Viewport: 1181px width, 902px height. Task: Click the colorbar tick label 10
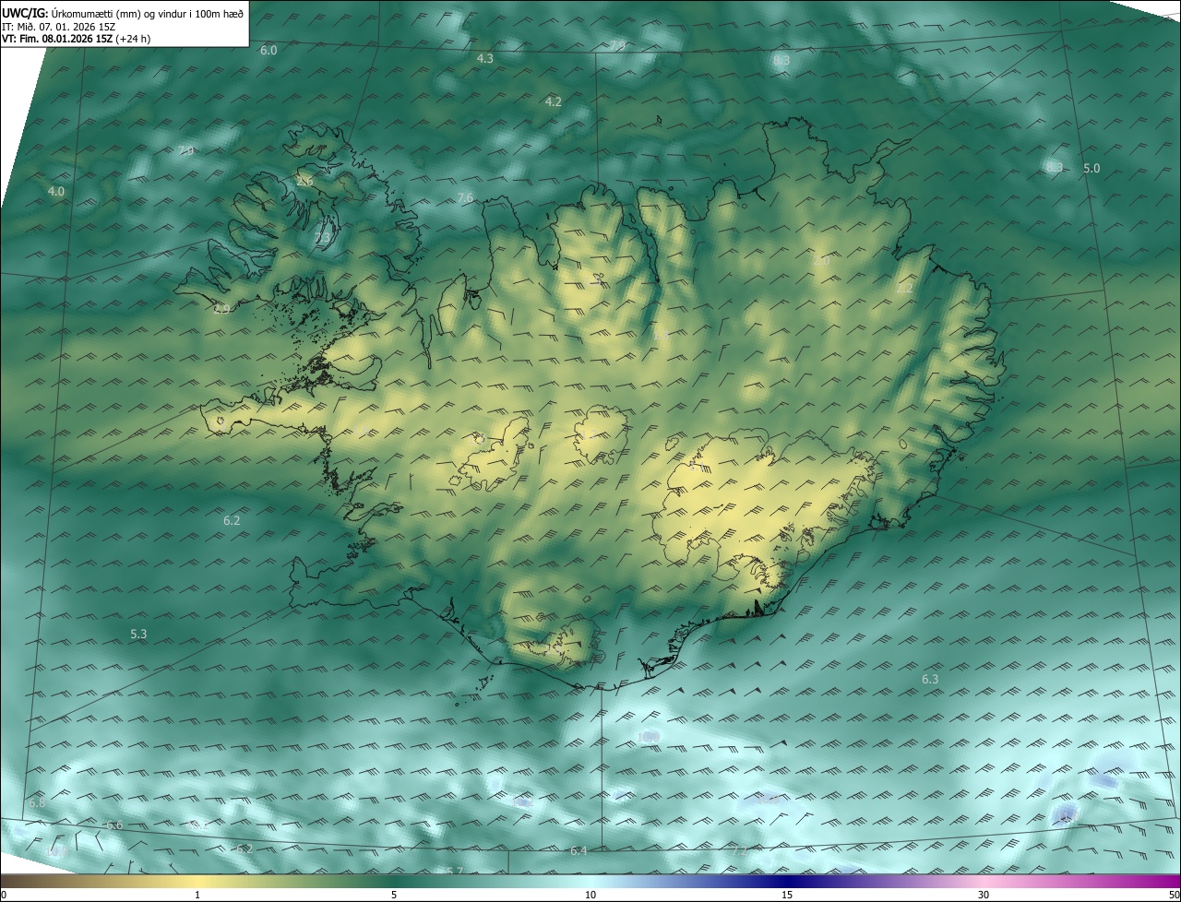[590, 895]
